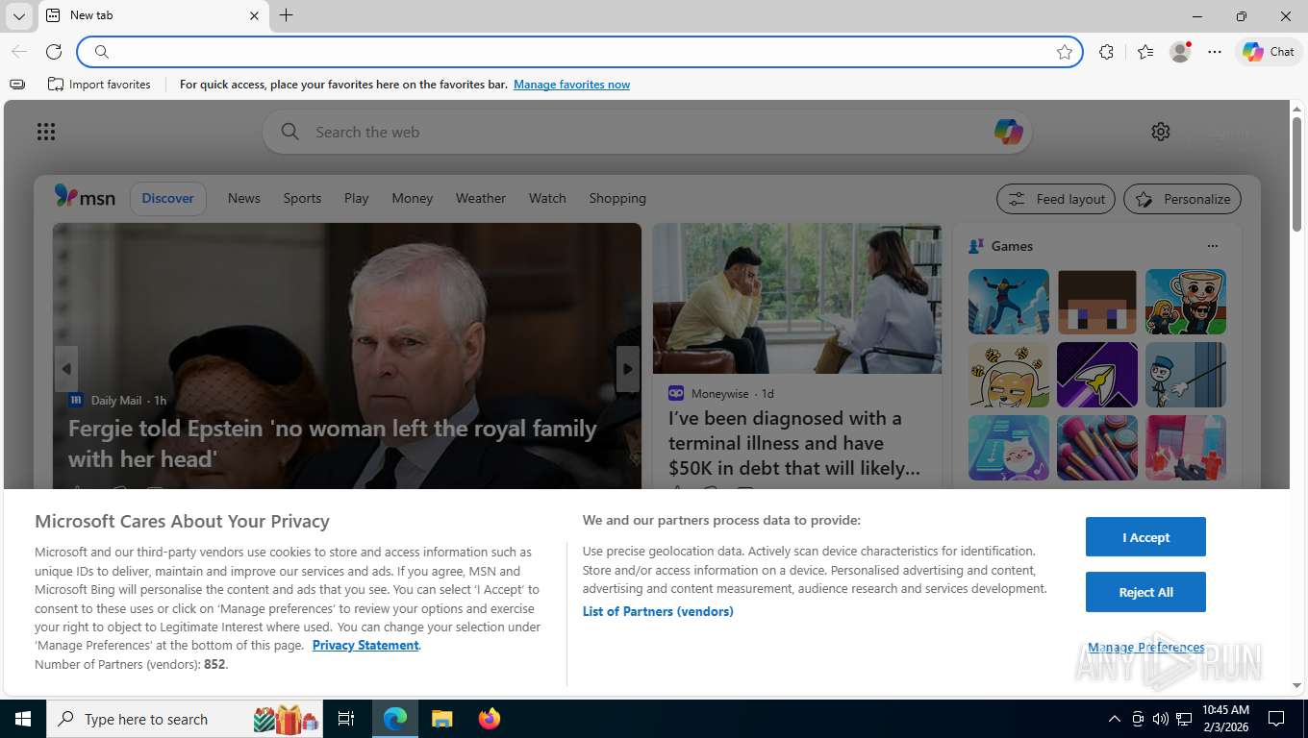Click Import favorites
1308x738 pixels.
(x=99, y=85)
